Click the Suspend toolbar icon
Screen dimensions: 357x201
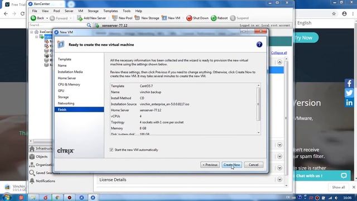(x=233, y=18)
